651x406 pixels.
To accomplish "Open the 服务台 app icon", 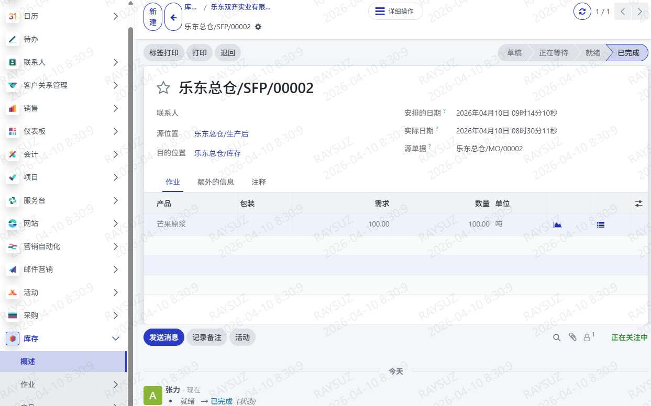I will tap(13, 200).
